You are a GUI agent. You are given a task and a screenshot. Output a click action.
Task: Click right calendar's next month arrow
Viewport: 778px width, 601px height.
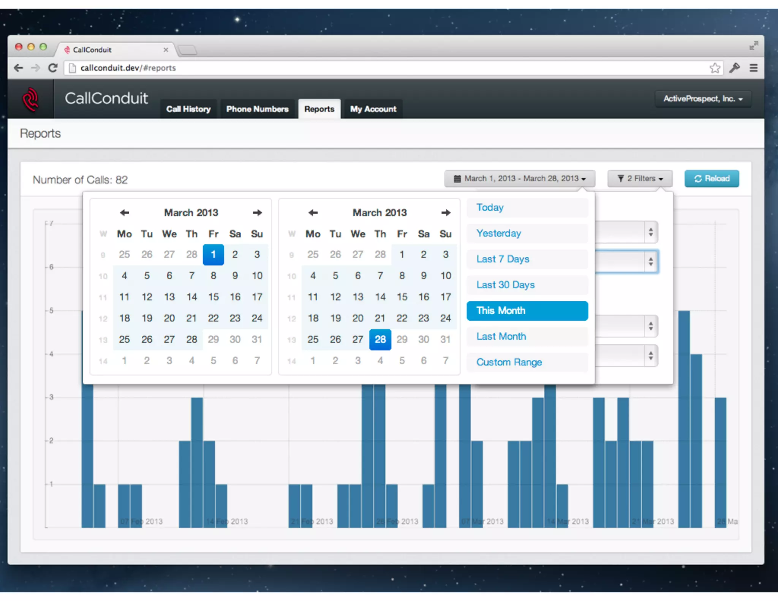(446, 212)
